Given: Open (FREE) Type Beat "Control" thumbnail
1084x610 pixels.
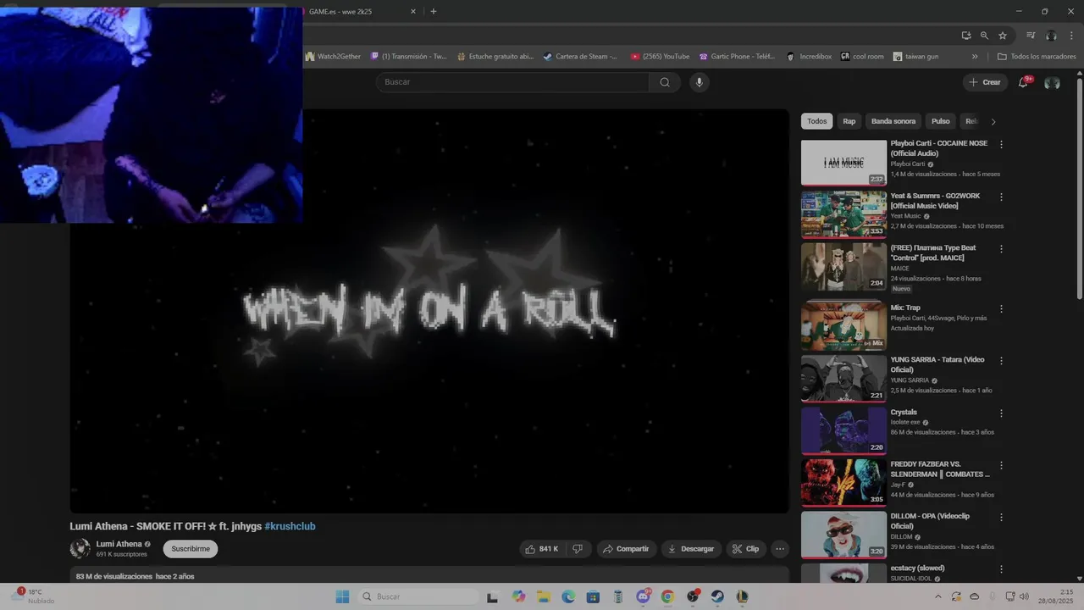Looking at the screenshot, I should (x=843, y=267).
